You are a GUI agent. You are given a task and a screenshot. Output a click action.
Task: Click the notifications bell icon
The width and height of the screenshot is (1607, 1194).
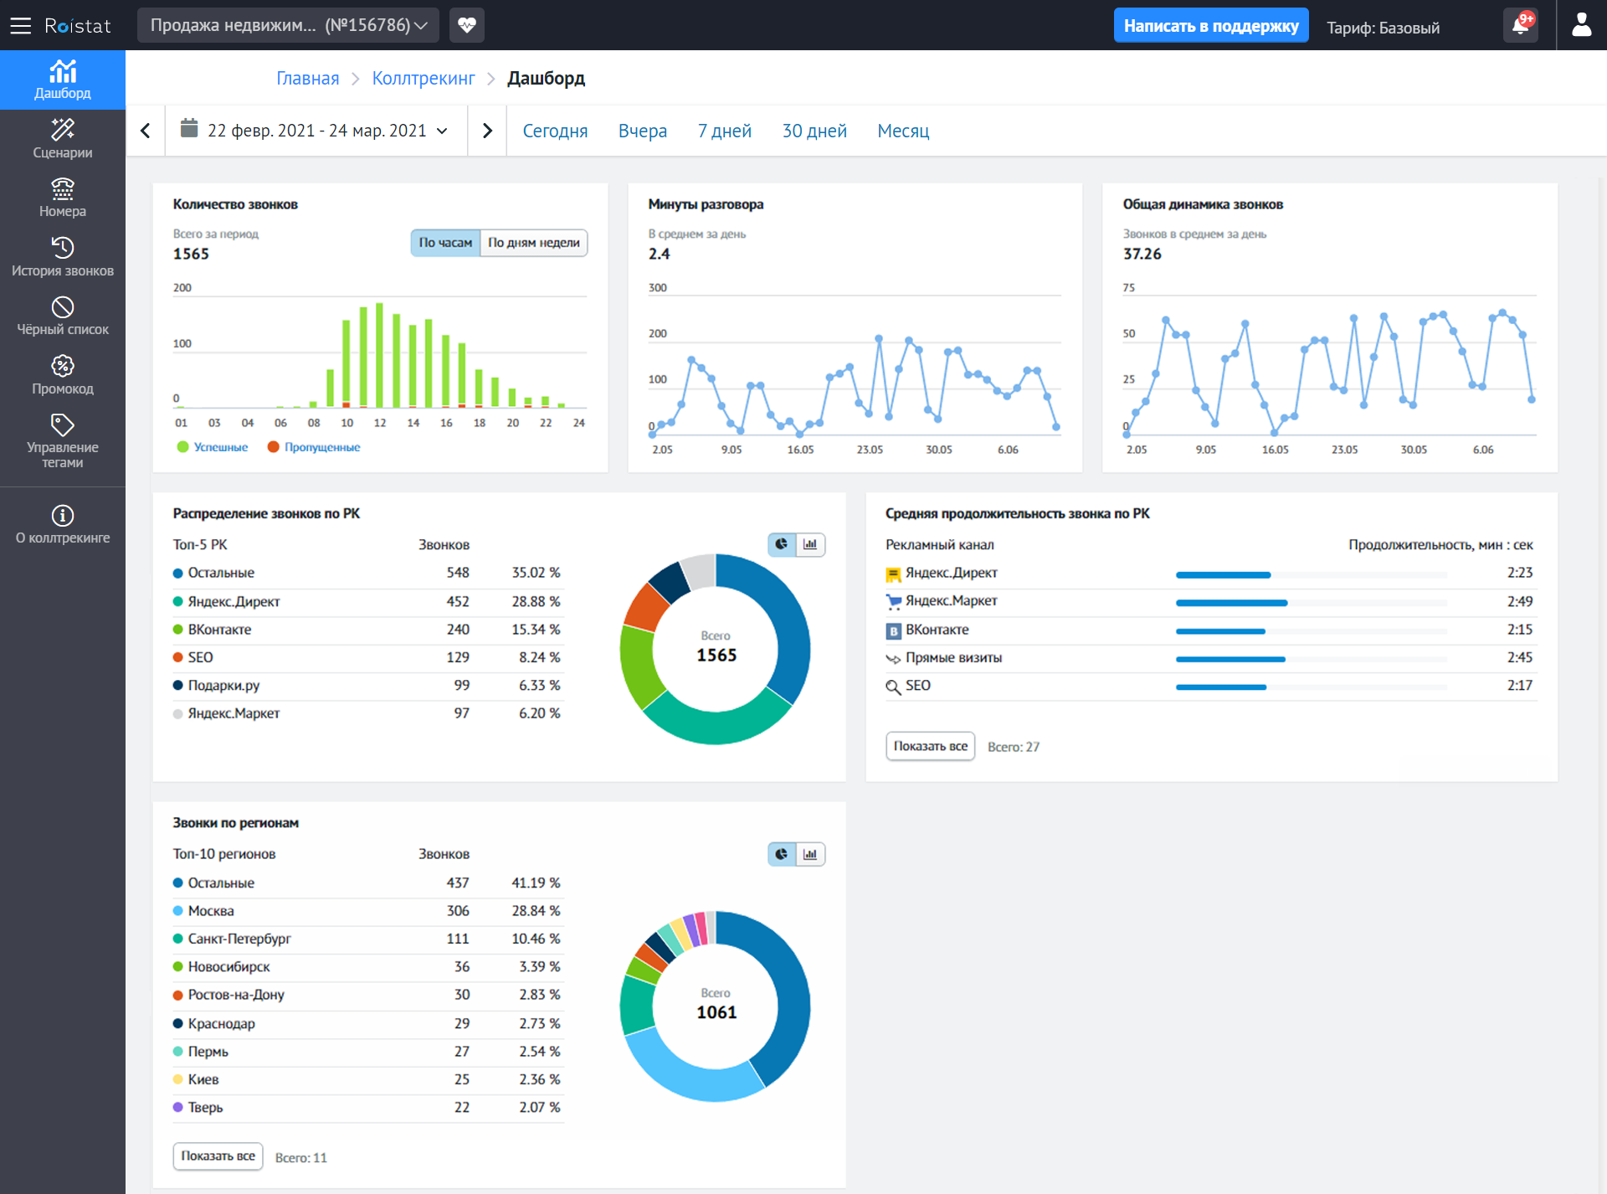point(1520,25)
